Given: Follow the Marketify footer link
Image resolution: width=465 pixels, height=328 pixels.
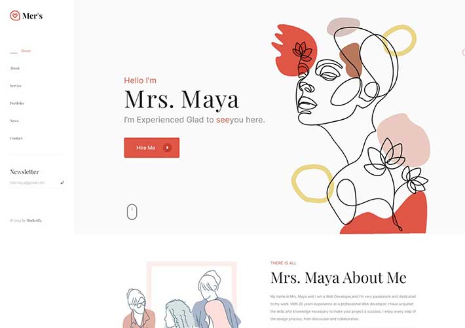Looking at the screenshot, I should [34, 221].
